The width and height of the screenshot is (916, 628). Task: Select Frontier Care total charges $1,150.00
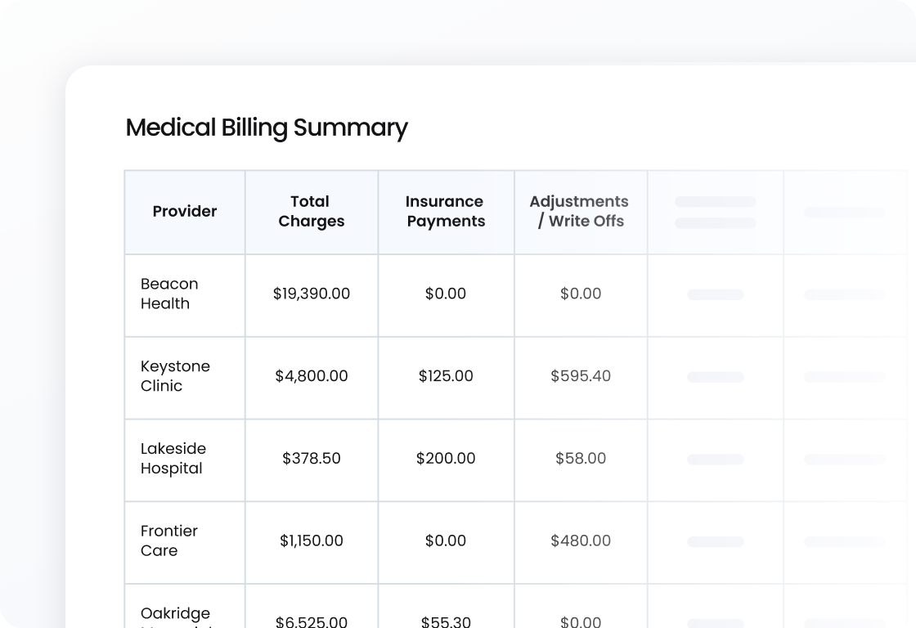311,541
